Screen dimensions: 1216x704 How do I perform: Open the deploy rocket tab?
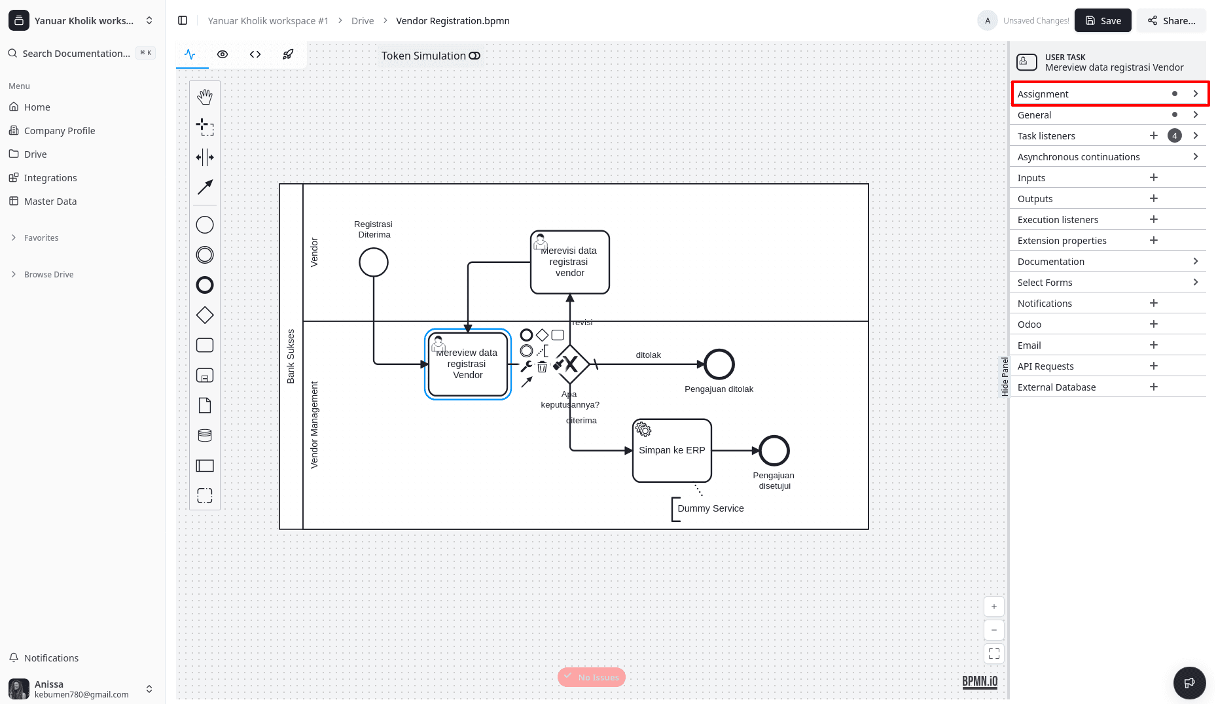288,54
